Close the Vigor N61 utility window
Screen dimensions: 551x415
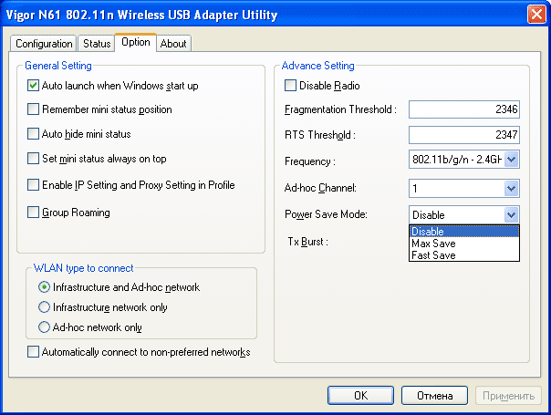(536, 15)
